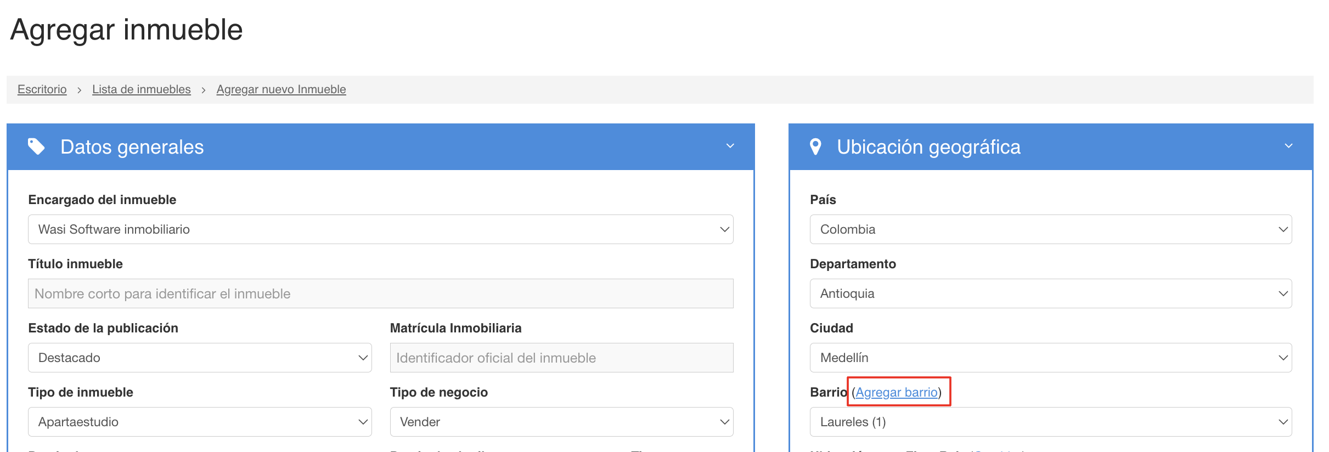Click Agregar nuevo Inmueble breadcrumb link
Screen dimensions: 1329x452
(x=281, y=89)
